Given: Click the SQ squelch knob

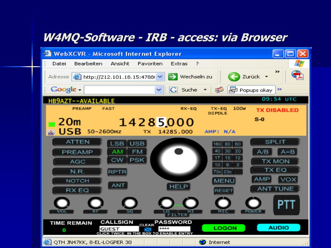Looking at the screenshot, I should click(x=130, y=203).
